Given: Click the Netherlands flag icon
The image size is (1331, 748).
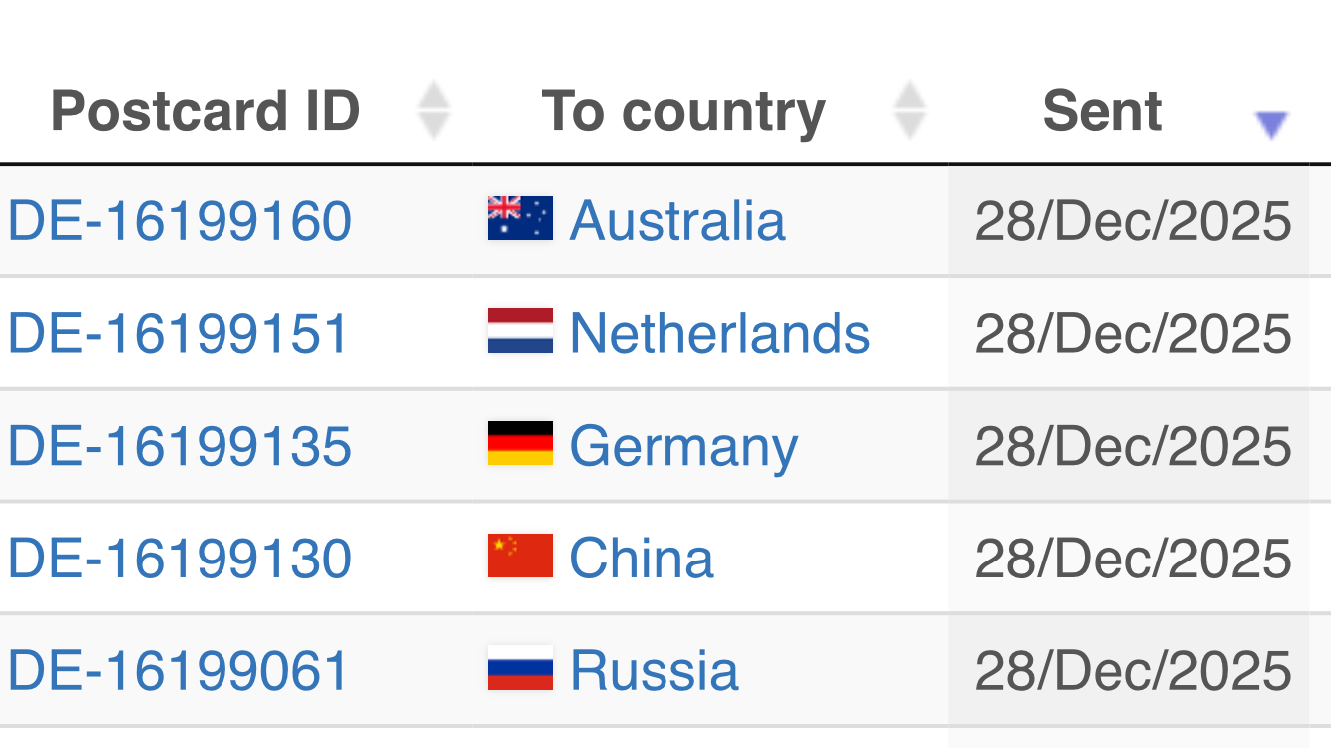Looking at the screenshot, I should (x=520, y=332).
